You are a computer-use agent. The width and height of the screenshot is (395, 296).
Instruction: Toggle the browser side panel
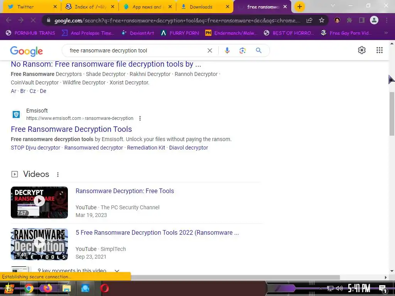point(362,20)
